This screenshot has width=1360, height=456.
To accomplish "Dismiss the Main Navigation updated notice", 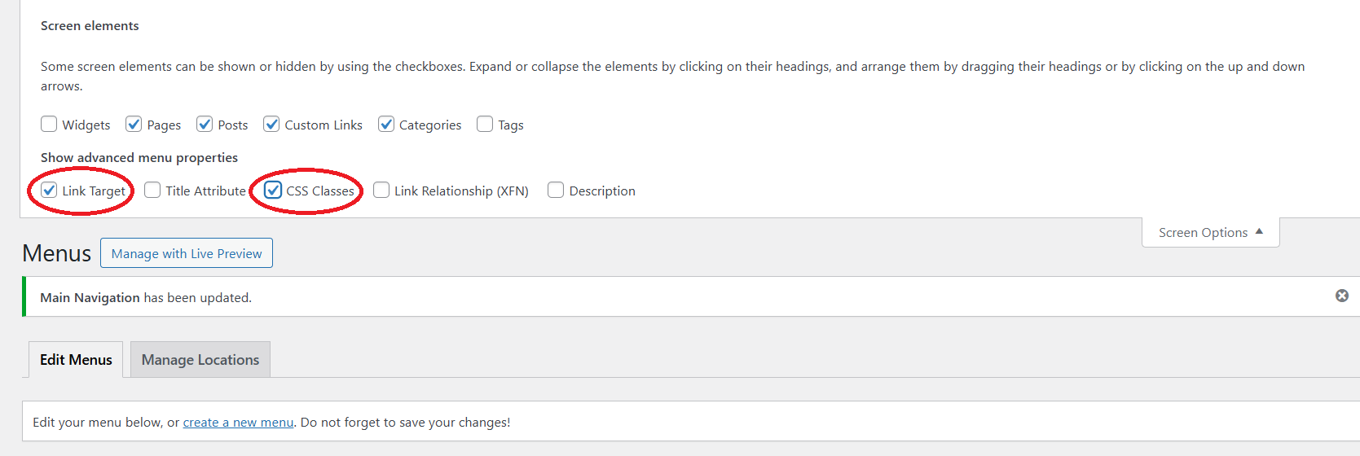I will coord(1341,296).
